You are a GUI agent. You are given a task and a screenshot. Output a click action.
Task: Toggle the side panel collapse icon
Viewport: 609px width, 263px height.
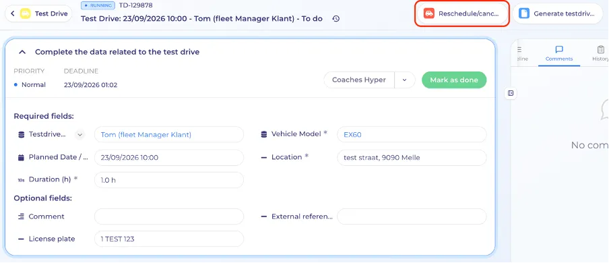coord(511,93)
